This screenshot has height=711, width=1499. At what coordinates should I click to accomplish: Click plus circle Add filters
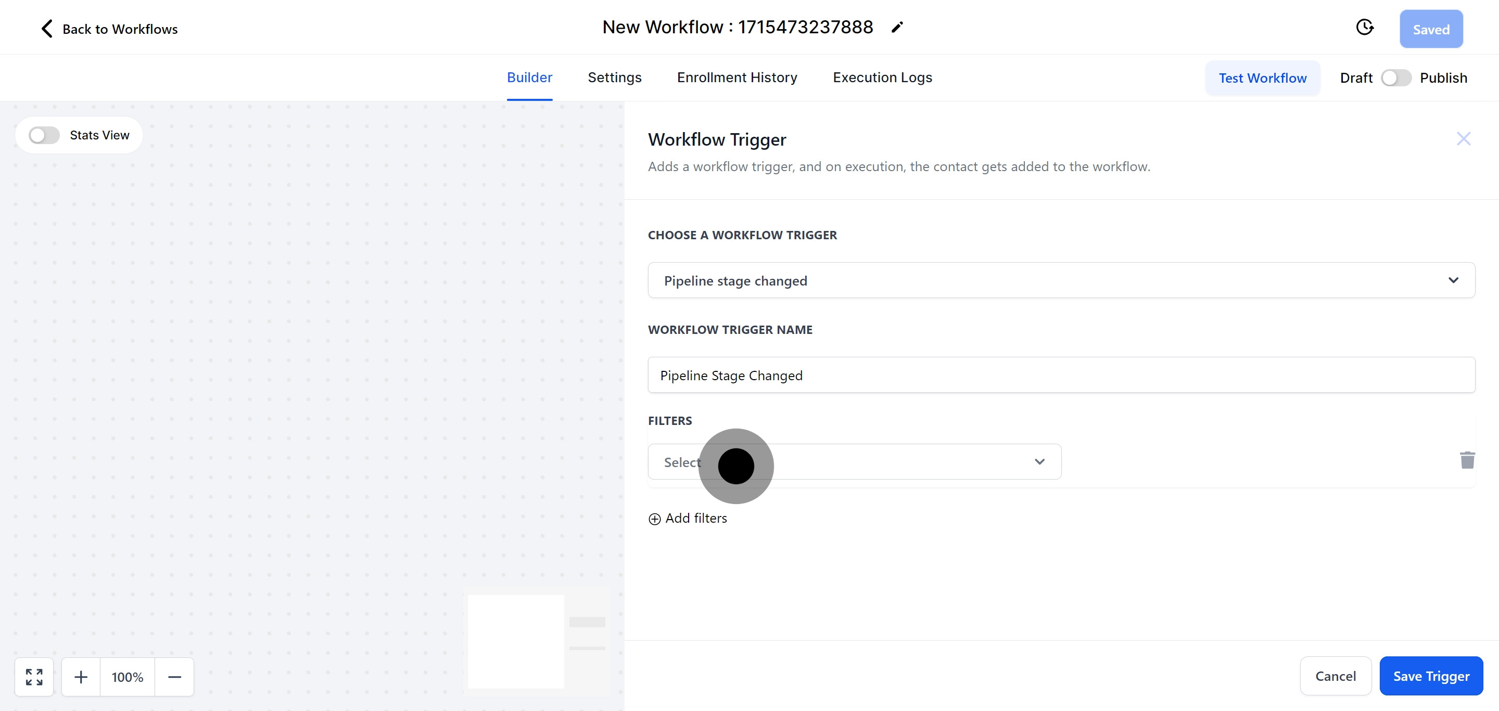point(655,519)
